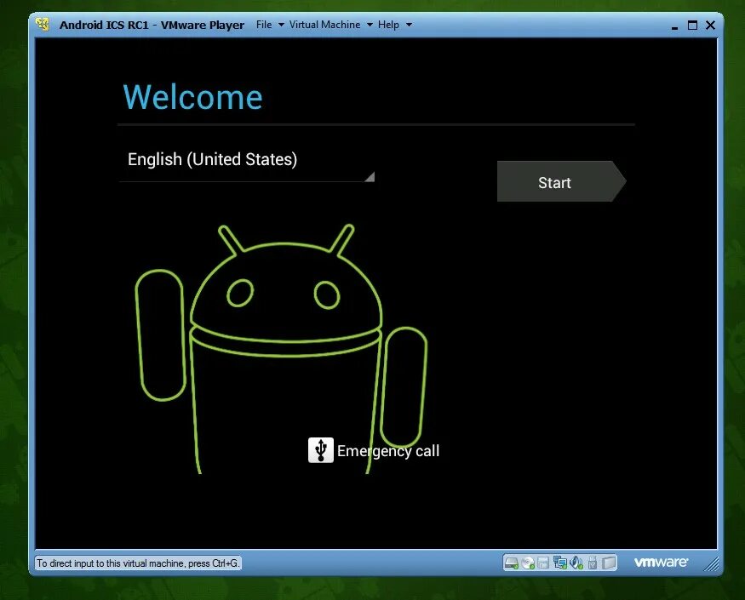Expand the Help menu dropdown arrow

[x=409, y=25]
